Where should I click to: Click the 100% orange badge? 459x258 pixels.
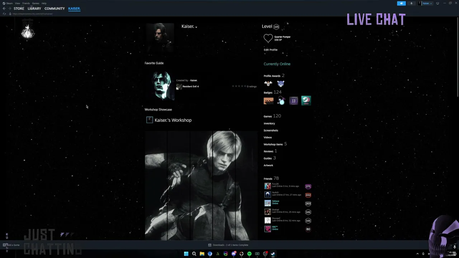point(269,101)
